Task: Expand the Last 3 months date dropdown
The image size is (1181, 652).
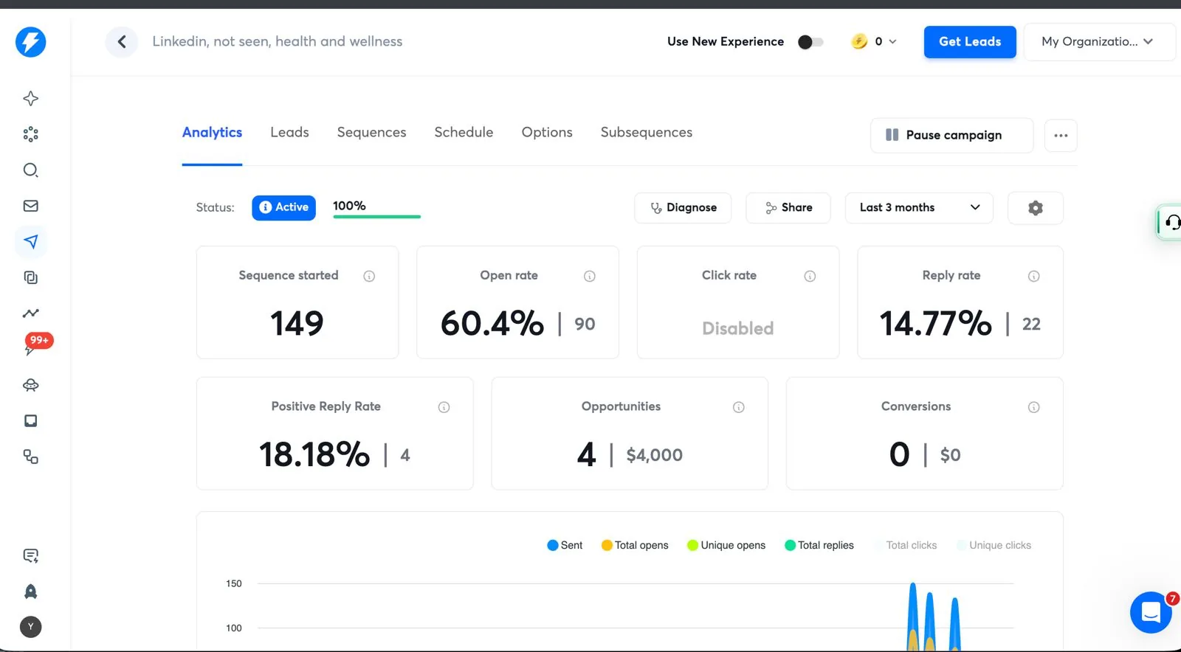Action: point(919,208)
